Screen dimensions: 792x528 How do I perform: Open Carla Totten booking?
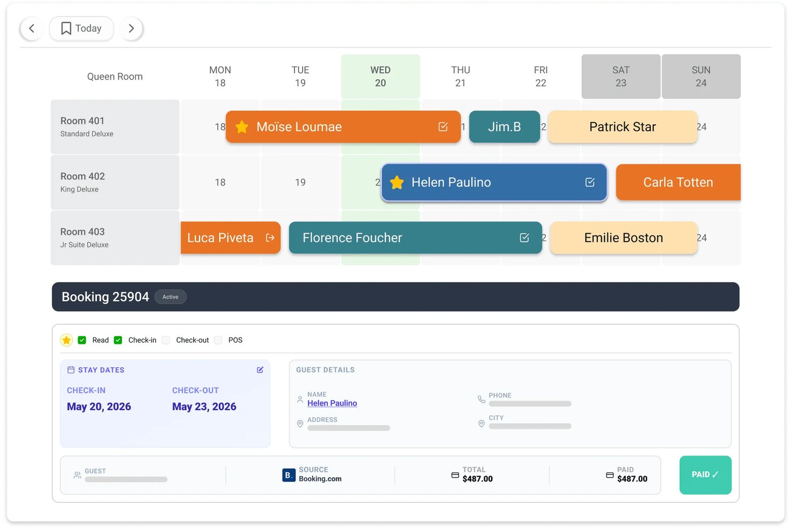pos(678,182)
